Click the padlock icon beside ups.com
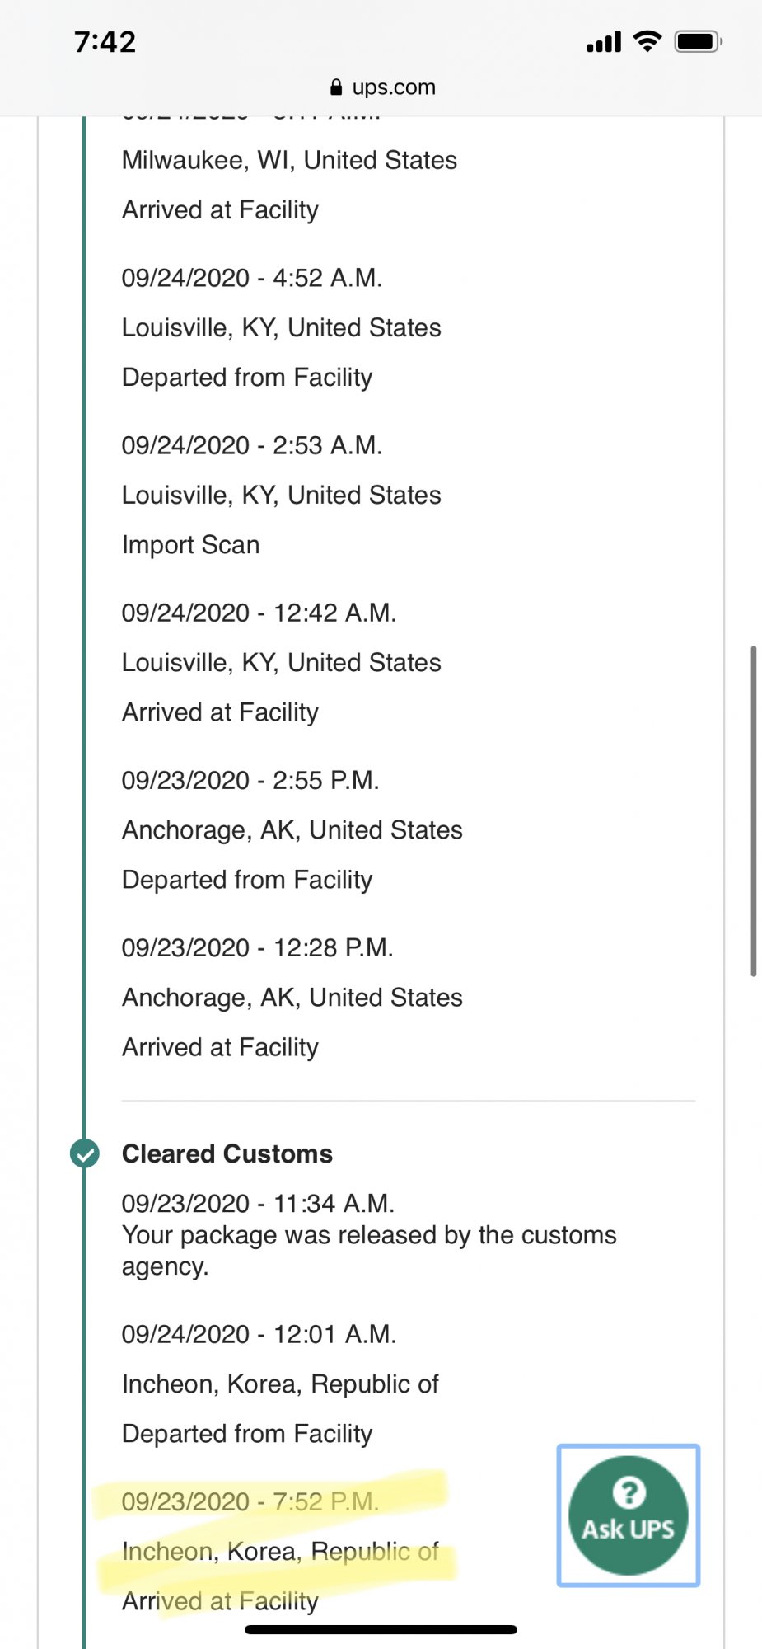 point(335,87)
